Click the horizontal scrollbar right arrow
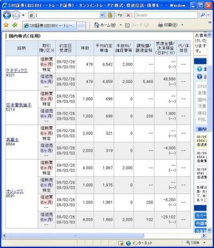This screenshot has width=214, height=248. (x=204, y=235)
